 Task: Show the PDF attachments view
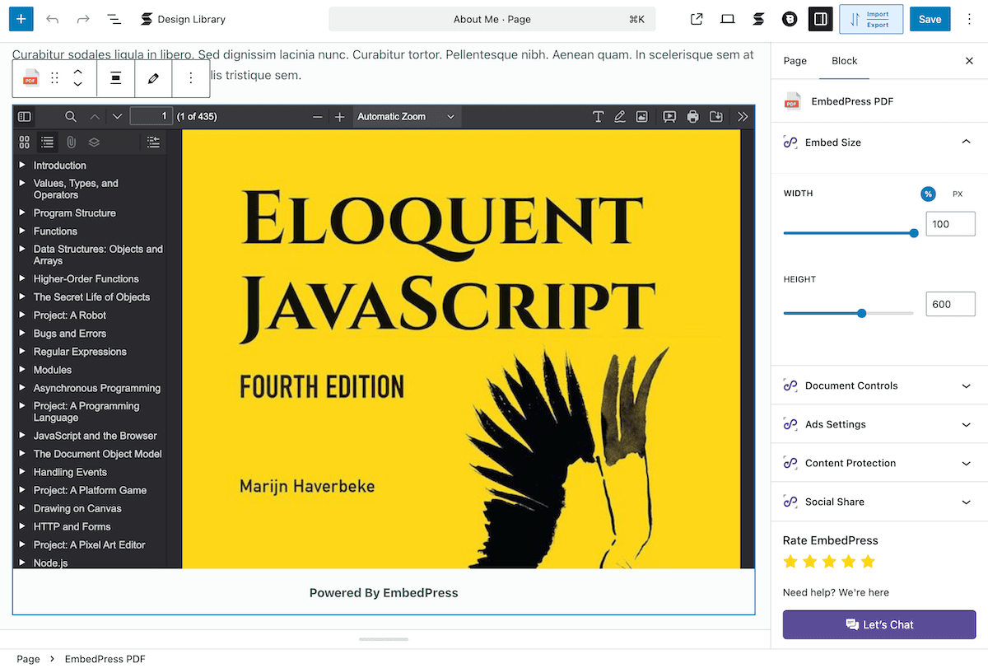(71, 142)
